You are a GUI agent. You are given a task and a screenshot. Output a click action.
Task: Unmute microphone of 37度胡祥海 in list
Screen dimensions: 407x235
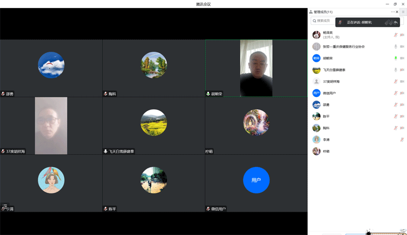396,81
